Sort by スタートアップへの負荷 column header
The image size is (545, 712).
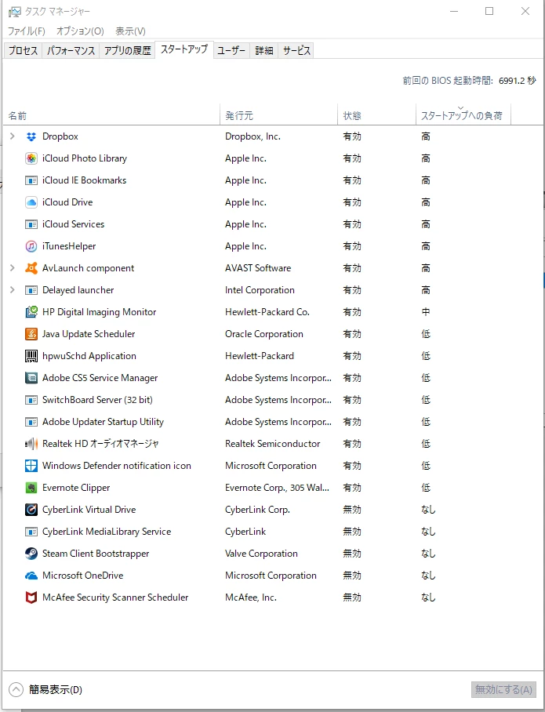tap(463, 115)
